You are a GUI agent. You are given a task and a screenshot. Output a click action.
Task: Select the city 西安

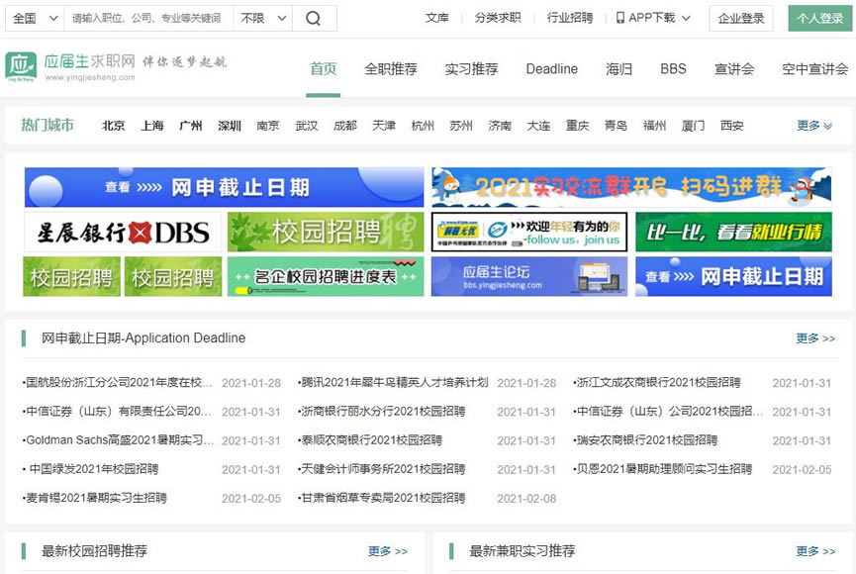tap(732, 126)
